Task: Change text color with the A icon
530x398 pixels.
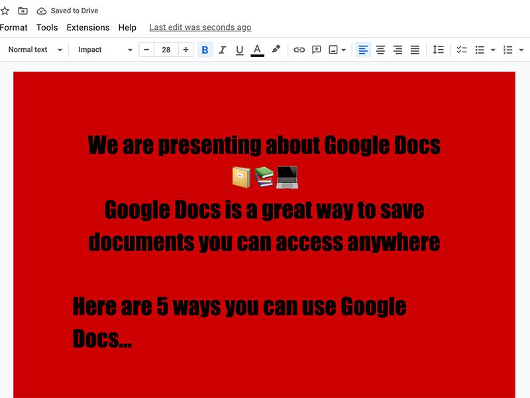Action: [258, 49]
